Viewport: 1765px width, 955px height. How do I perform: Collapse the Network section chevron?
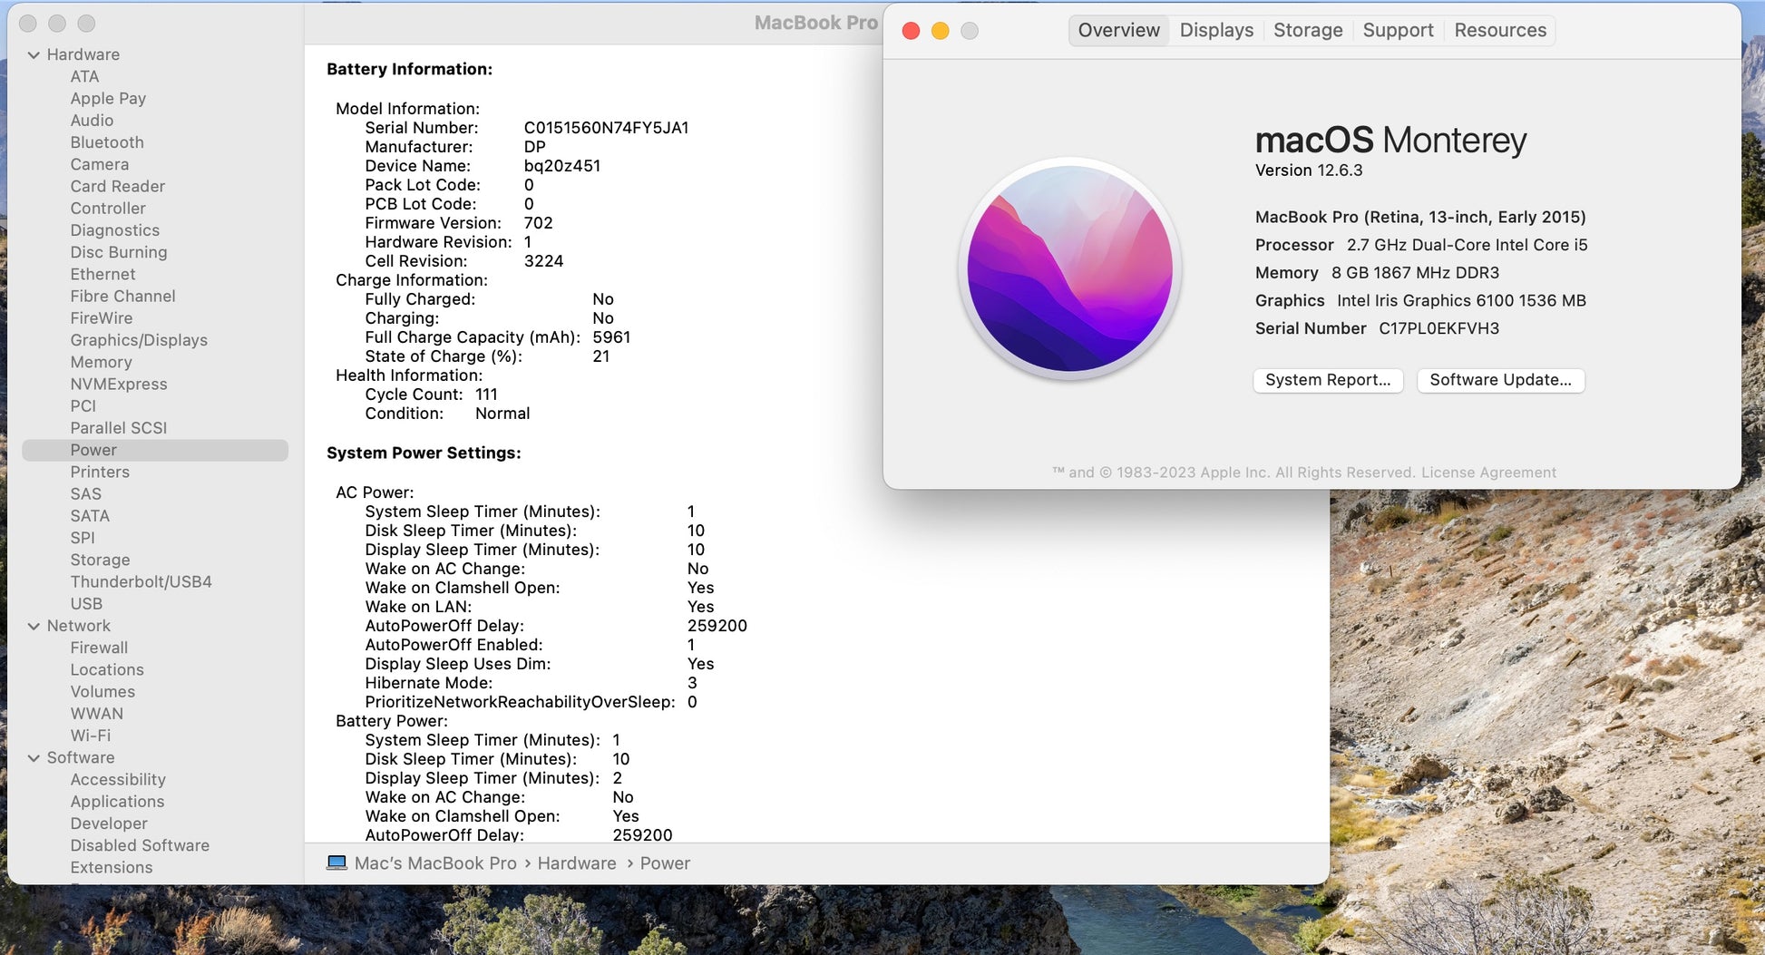[x=34, y=626]
